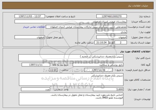Click the goods specification text area
This screenshot has height=110, width=156.
pos(71,79)
